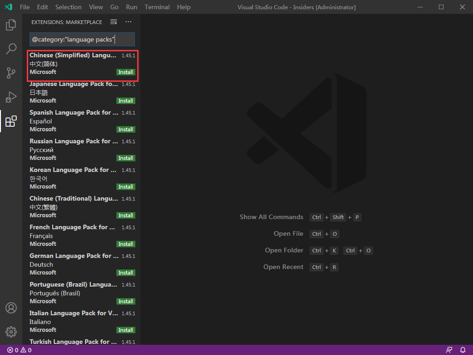Screen dimensions: 473x355
Task: Open the View menu
Action: pyautogui.click(x=96, y=7)
